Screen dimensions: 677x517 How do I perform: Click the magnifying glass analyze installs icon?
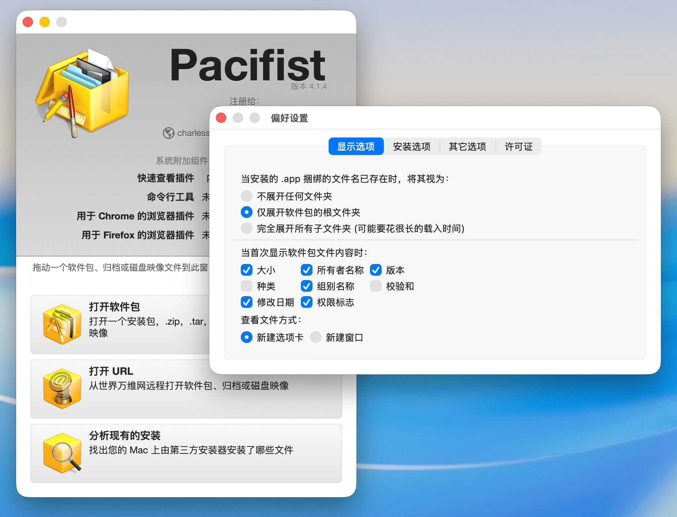[x=62, y=453]
